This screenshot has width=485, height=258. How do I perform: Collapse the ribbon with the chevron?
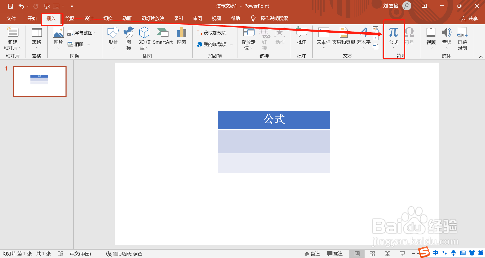tap(481, 57)
